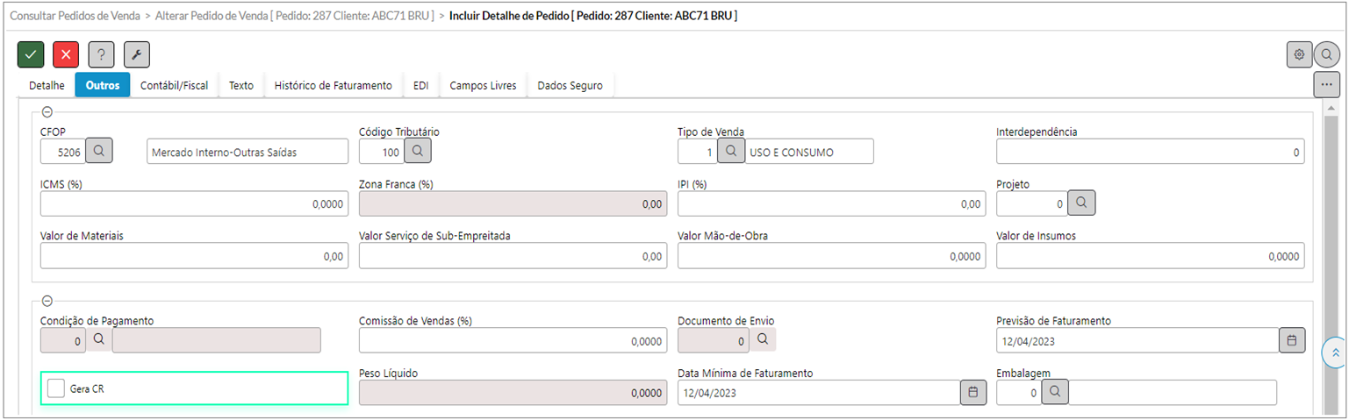The height and width of the screenshot is (420, 1349).
Task: Click the red cancel X icon
Action: [x=66, y=54]
